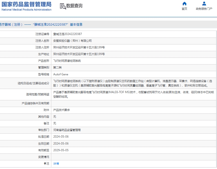
Task: Click the 政务服务门户 text label
Action: pos(204,9)
